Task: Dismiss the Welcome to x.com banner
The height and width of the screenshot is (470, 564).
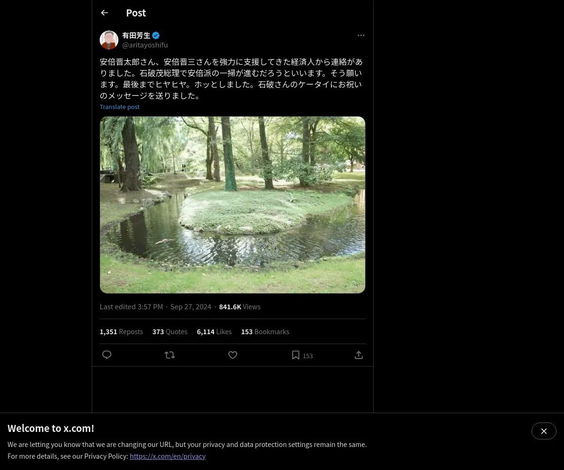Action: pyautogui.click(x=544, y=431)
